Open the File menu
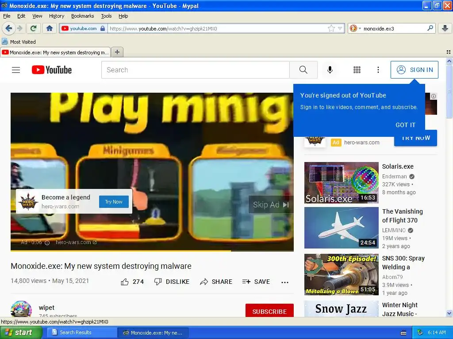Screen dimensions: 453x339 [x=7, y=16]
